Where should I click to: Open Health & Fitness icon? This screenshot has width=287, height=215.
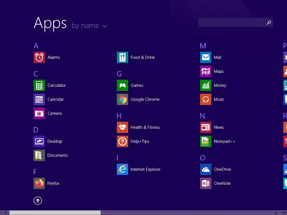click(x=122, y=127)
